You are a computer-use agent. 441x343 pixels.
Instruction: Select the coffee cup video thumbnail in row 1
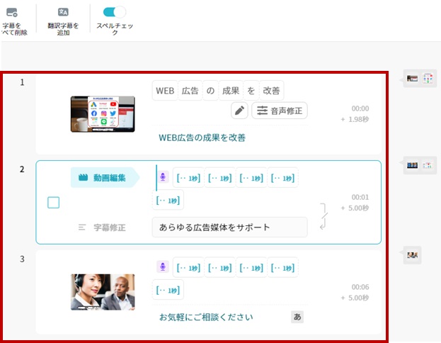[x=103, y=114]
